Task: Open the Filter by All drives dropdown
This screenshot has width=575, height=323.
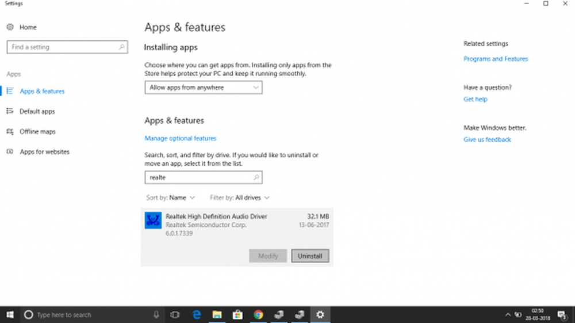Action: coord(240,197)
